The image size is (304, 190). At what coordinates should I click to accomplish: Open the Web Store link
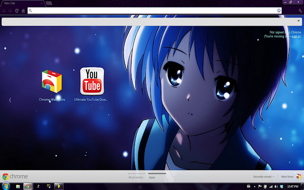coord(287,177)
